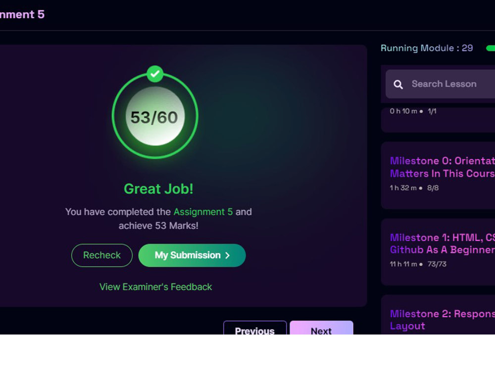
Task: Click the search magnifier icon
Action: point(398,84)
